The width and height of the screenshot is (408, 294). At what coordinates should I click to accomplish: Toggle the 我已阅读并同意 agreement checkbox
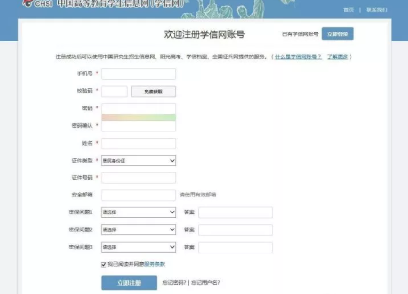(x=104, y=265)
